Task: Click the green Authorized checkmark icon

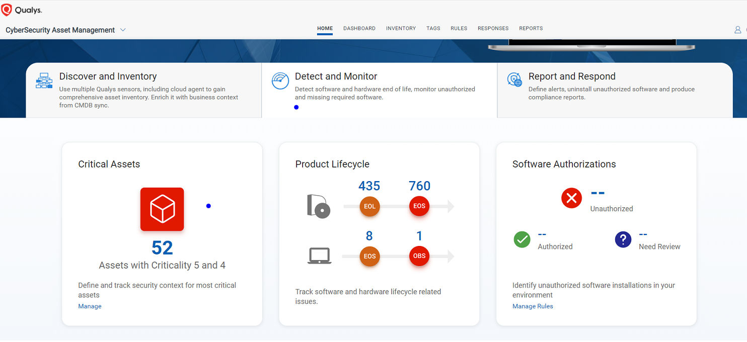Action: (522, 239)
